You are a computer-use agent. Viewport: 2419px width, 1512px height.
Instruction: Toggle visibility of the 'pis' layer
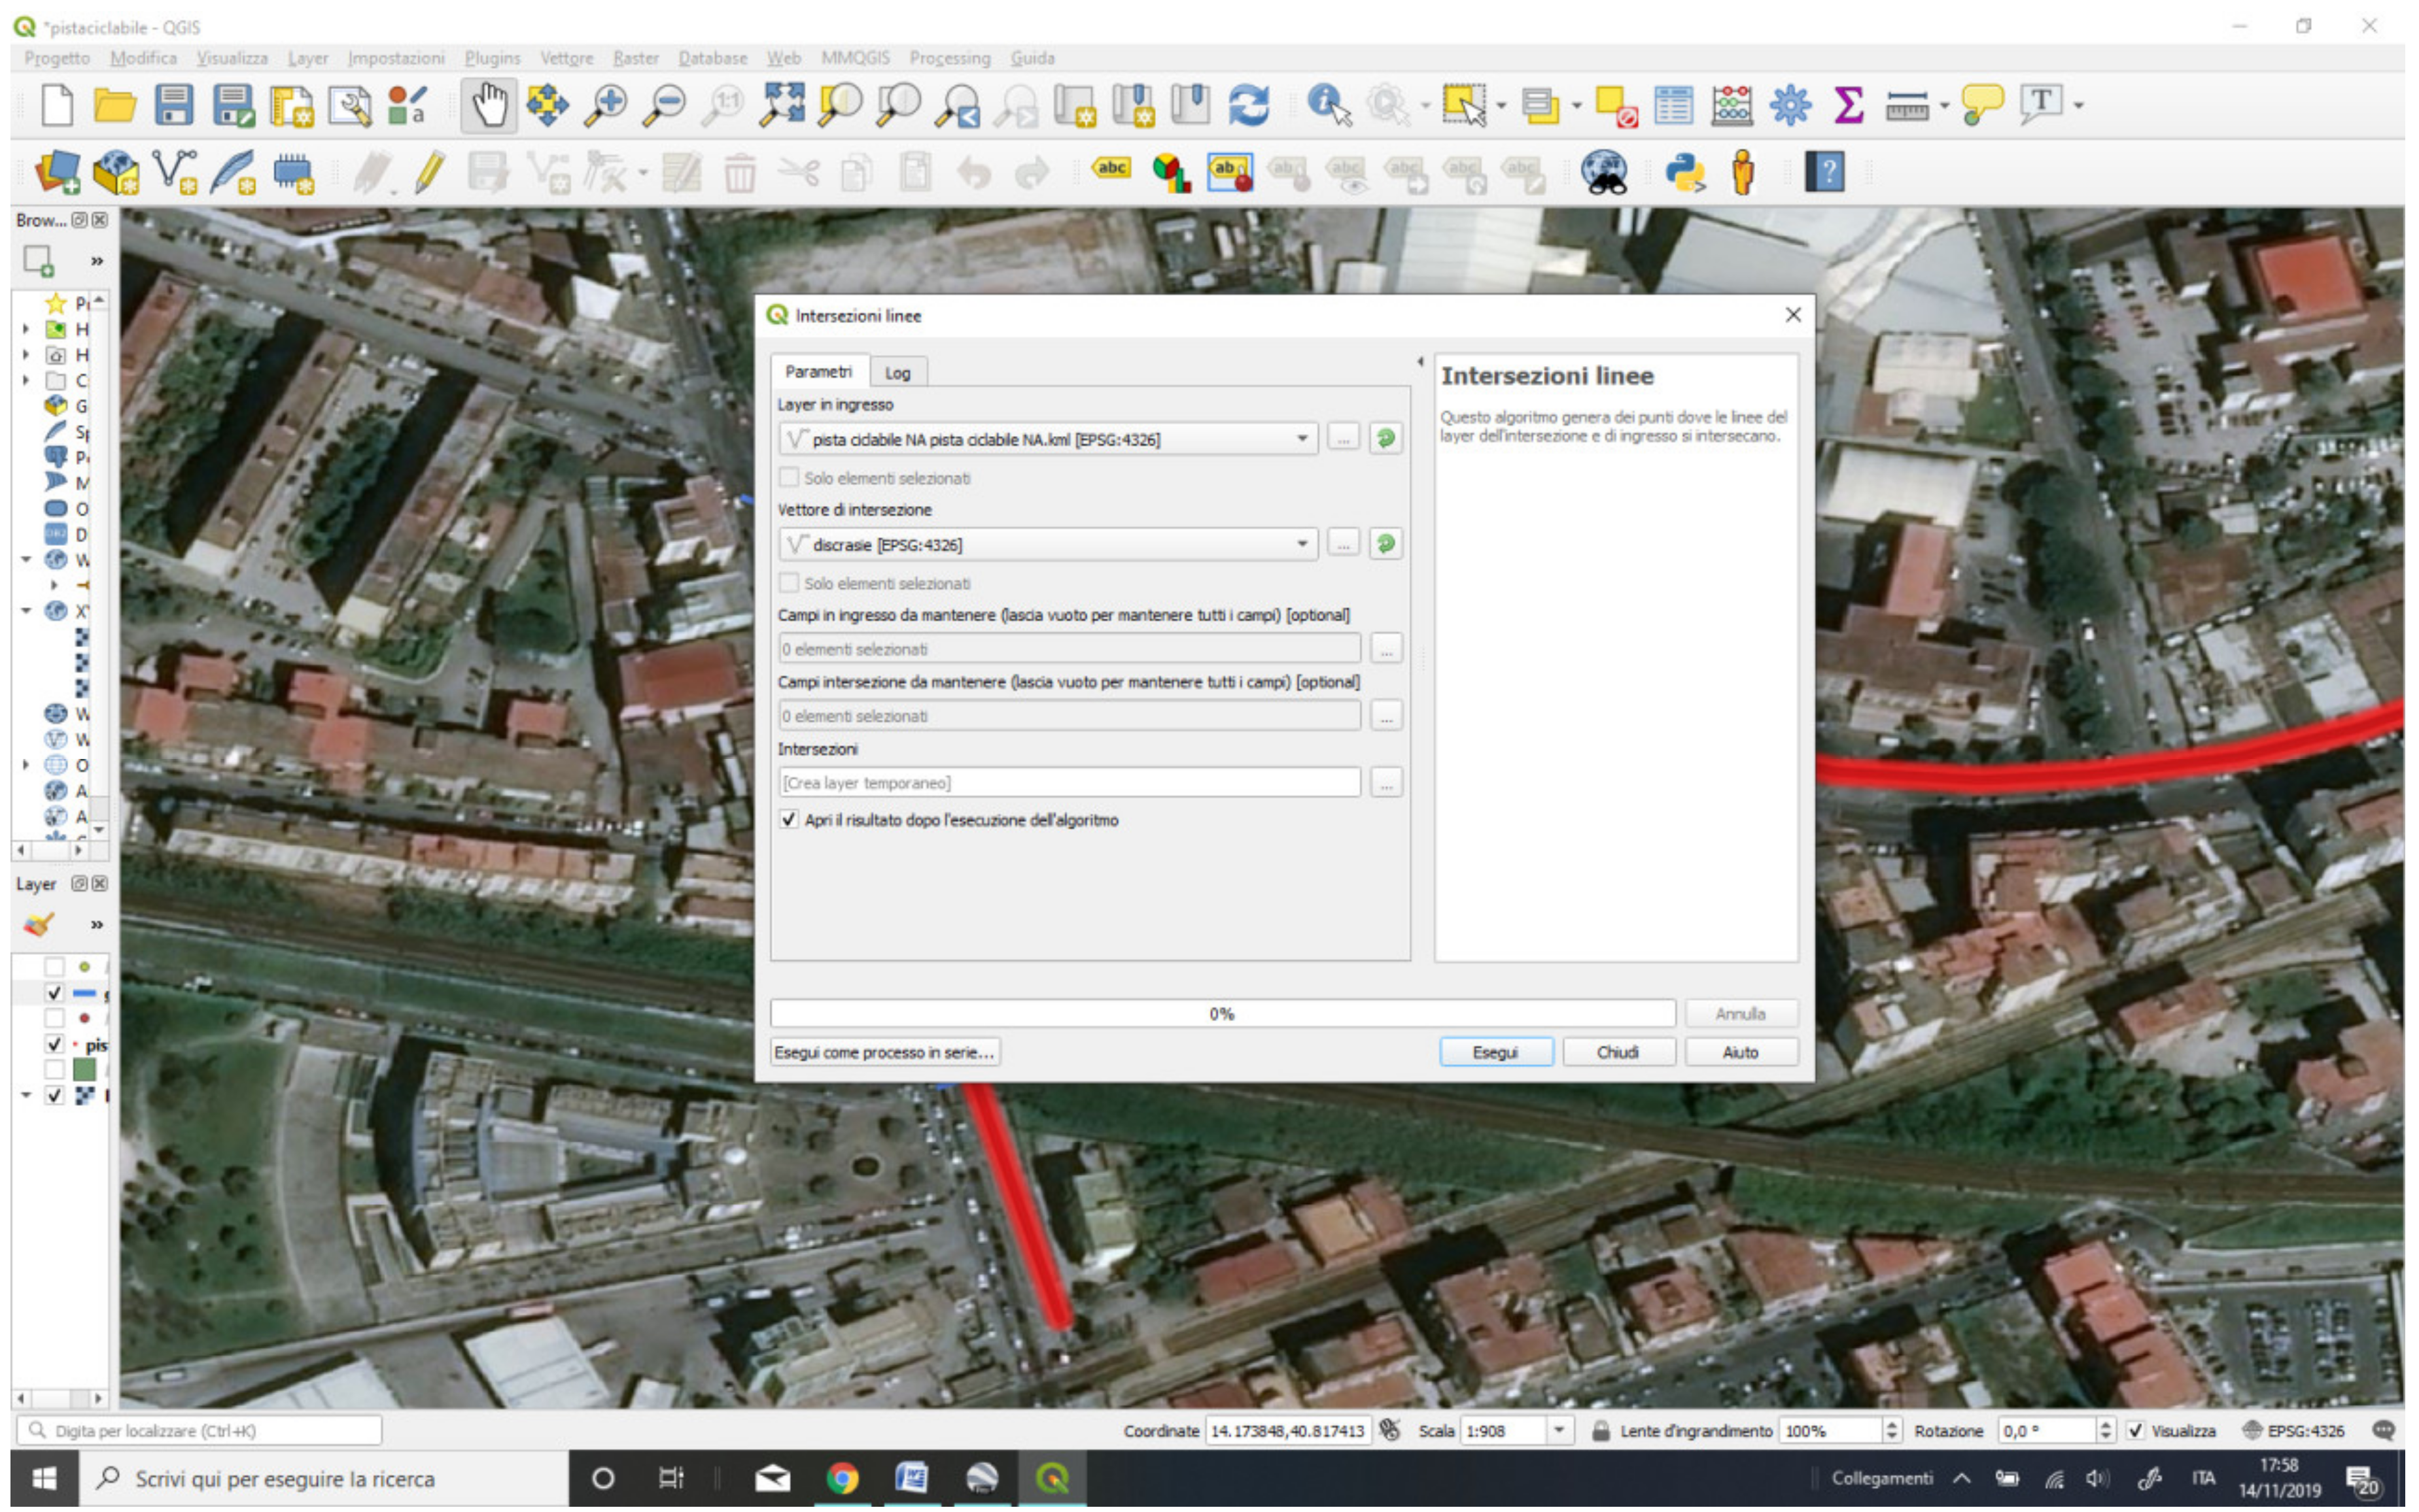tap(55, 1044)
